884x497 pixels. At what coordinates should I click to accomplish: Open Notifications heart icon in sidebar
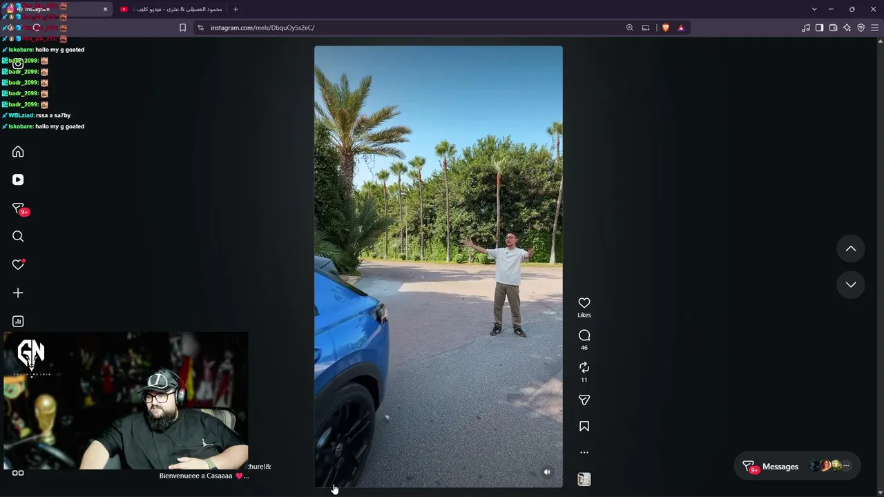coord(18,265)
